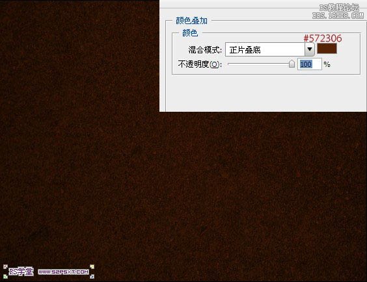Open the brown overlay color swatch
367x282 pixels.
(327, 48)
